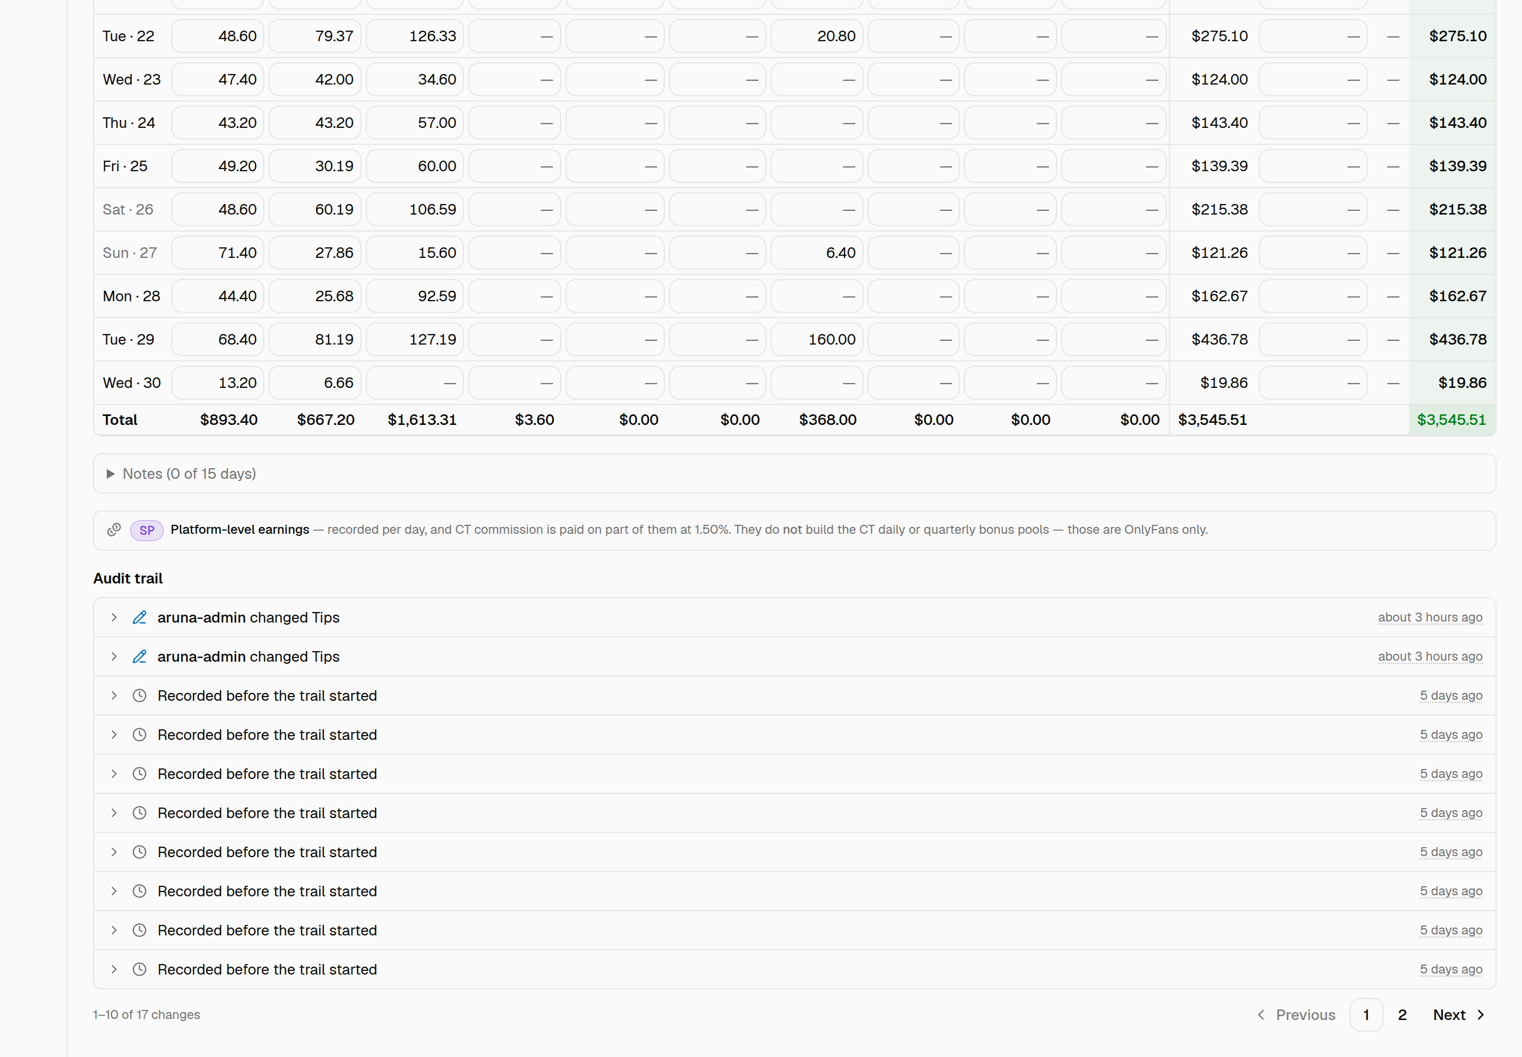Click the Previous page button
The image size is (1522, 1057).
point(1296,1015)
